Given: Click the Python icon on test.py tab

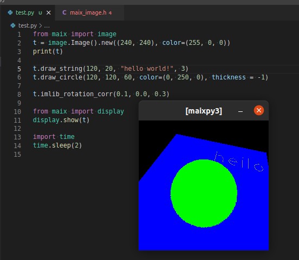Looking at the screenshot, I should click(x=10, y=12).
